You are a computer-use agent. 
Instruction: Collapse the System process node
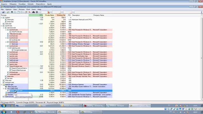tap(2, 18)
